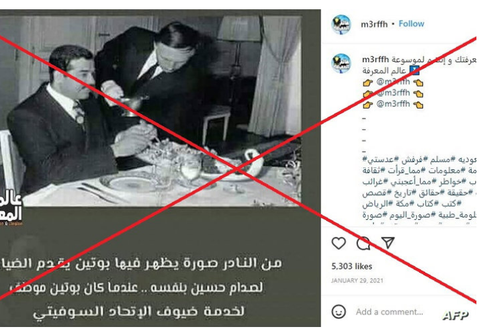Open comments via the speech bubble icon

click(x=363, y=243)
